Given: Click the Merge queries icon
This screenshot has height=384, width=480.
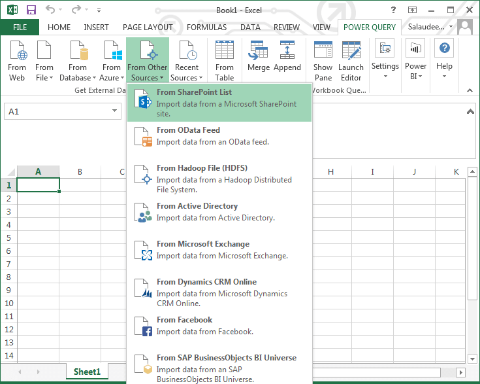Looking at the screenshot, I should click(x=259, y=57).
